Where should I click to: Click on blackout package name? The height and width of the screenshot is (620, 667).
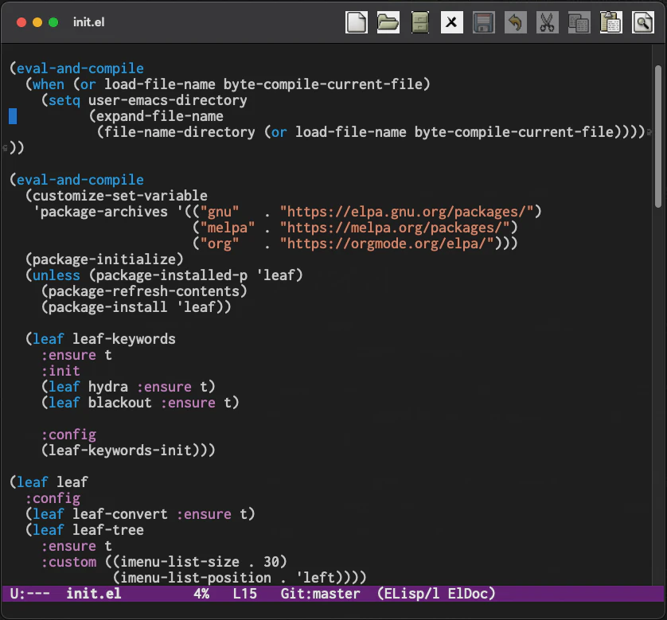click(x=120, y=403)
